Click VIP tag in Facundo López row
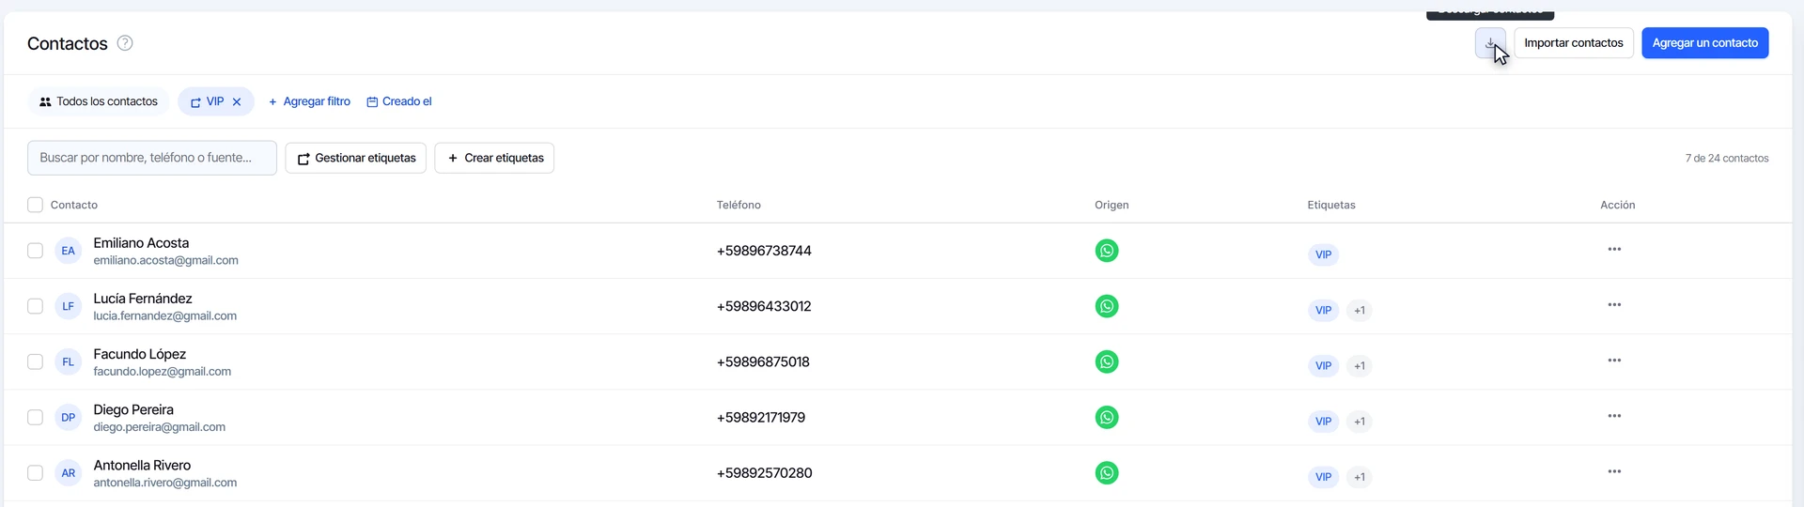Image resolution: width=1804 pixels, height=507 pixels. click(1323, 365)
